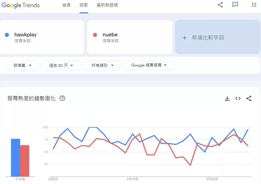Image resolution: width=261 pixels, height=184 pixels.
Task: Open the 最新熱搜榜 tab
Action: (107, 5)
